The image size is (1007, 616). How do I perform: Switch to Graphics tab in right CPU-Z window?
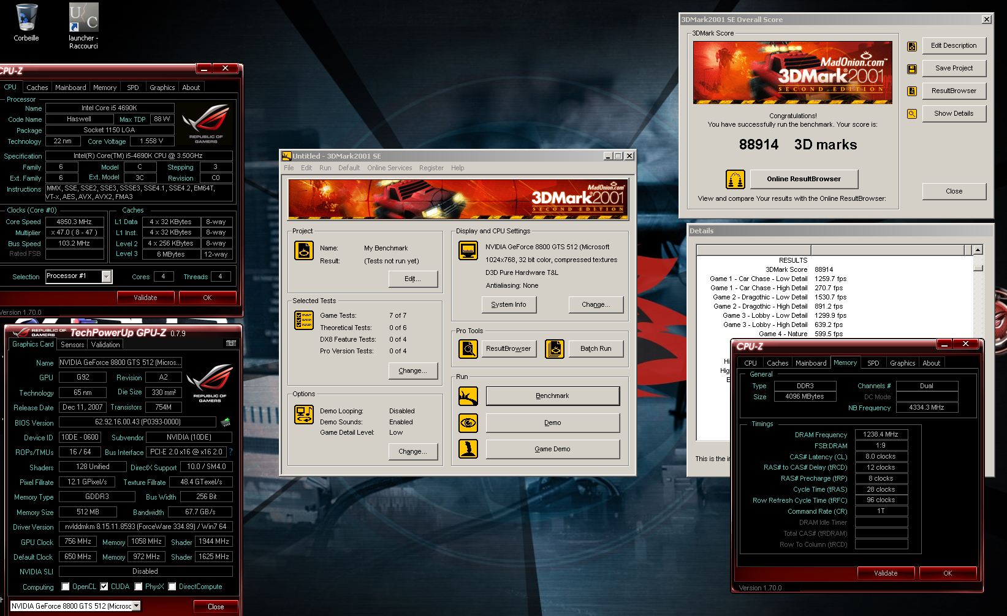[x=902, y=363]
